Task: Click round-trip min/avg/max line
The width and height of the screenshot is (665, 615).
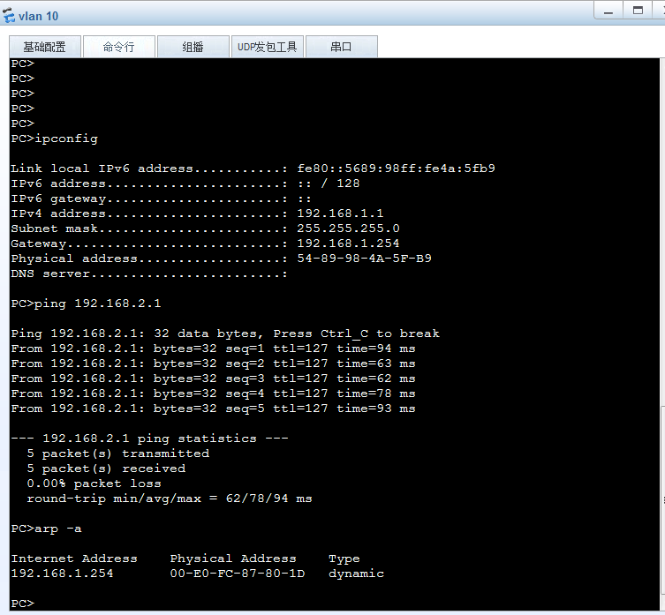Action: 170,499
